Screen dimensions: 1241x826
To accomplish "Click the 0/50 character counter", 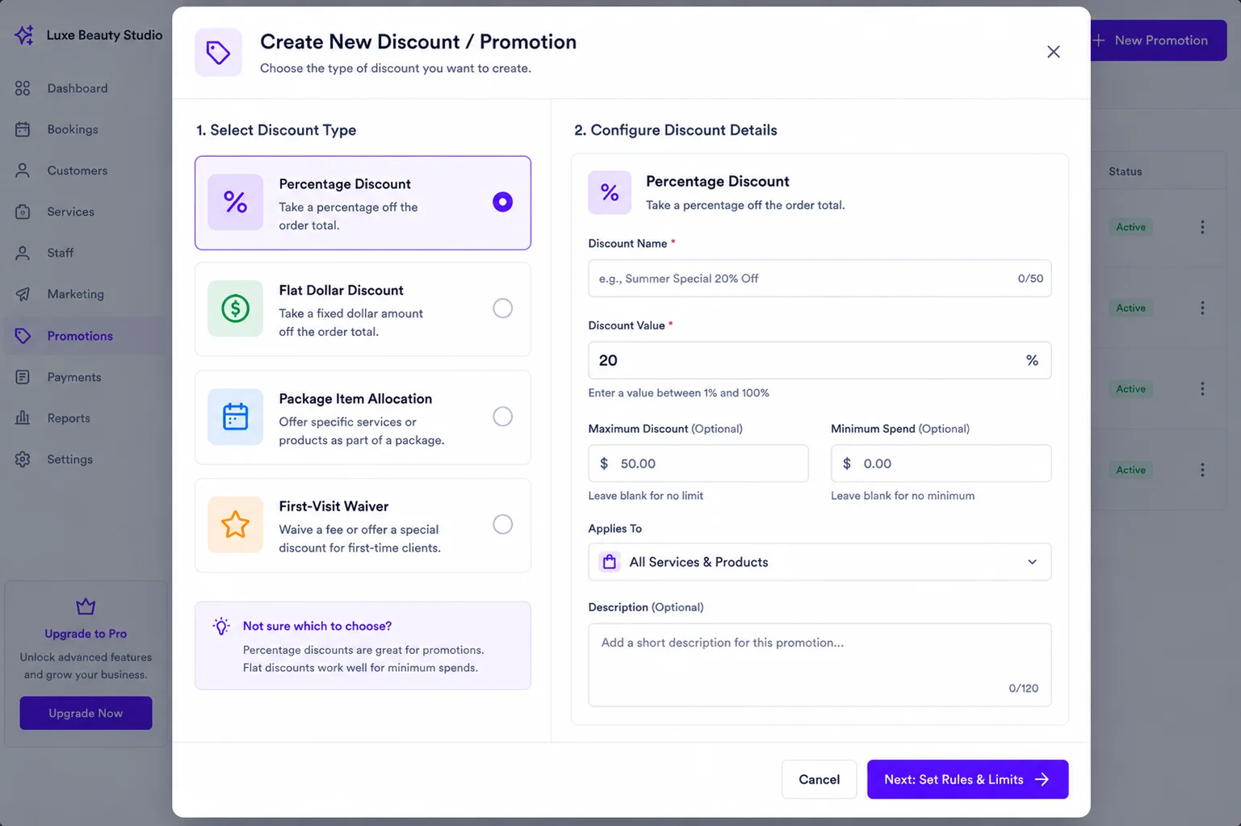I will click(1030, 279).
